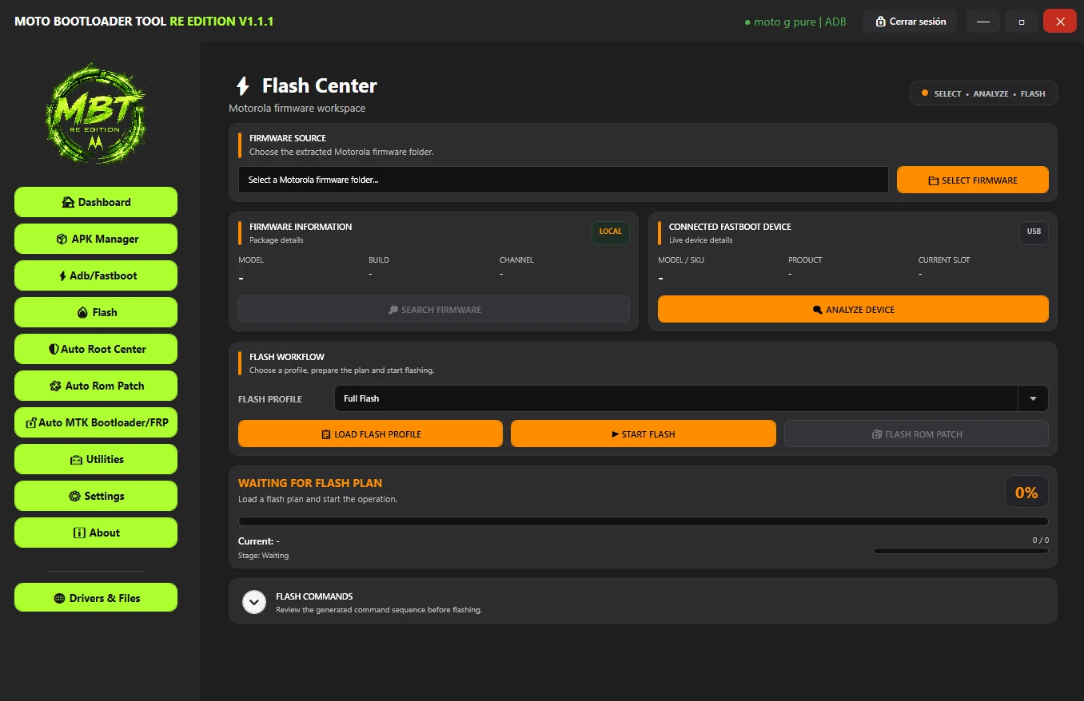
Task: Click the BUILD label in Firmware Information
Action: (379, 259)
